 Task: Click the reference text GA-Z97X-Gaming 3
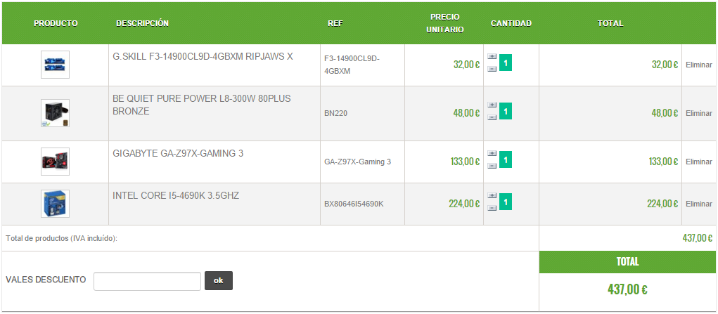pos(358,162)
